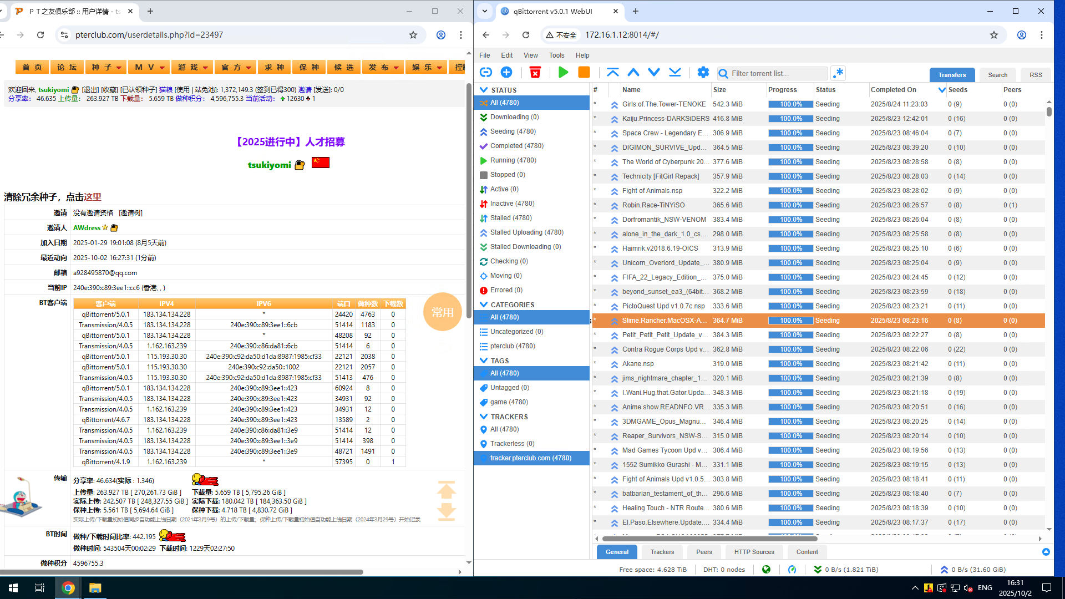Screen dimensions: 1065x599
Task: Click the green Start torrents icon
Action: 563,73
